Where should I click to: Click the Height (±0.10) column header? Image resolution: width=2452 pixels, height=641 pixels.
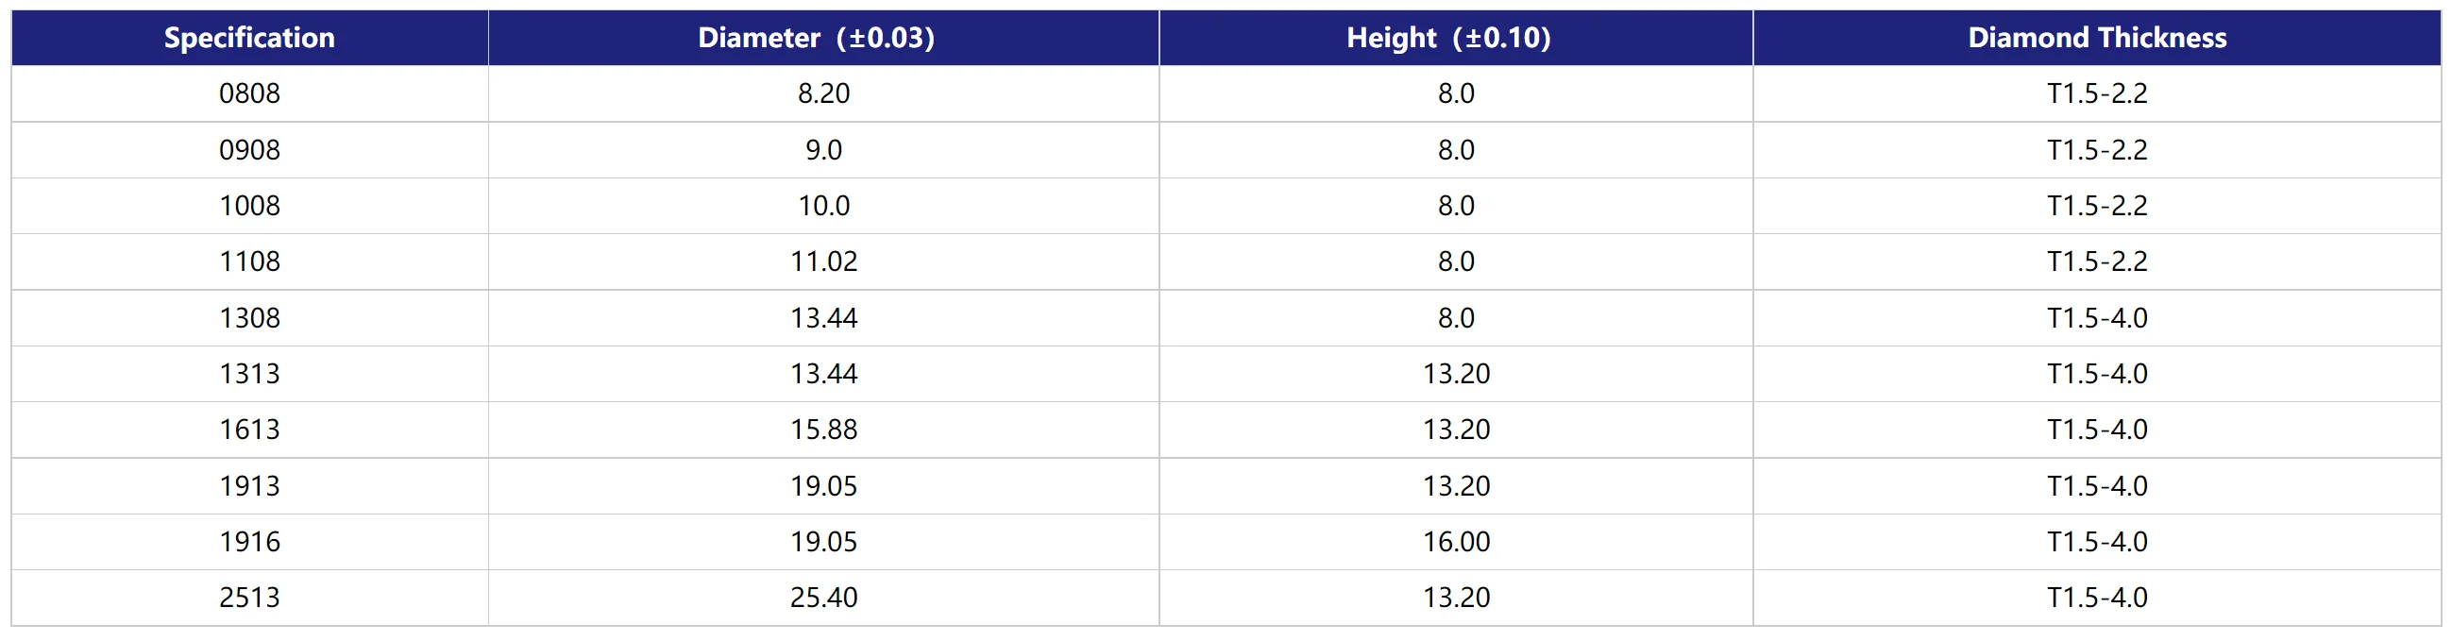point(1447,38)
